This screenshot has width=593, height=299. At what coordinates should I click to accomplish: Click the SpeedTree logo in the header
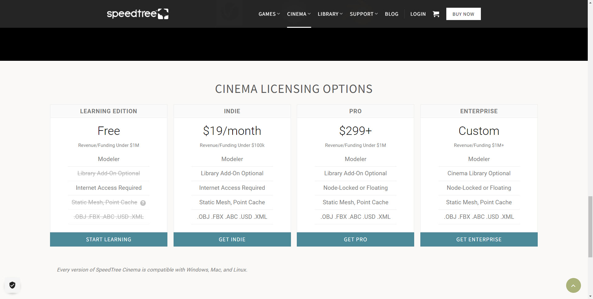coord(137,14)
